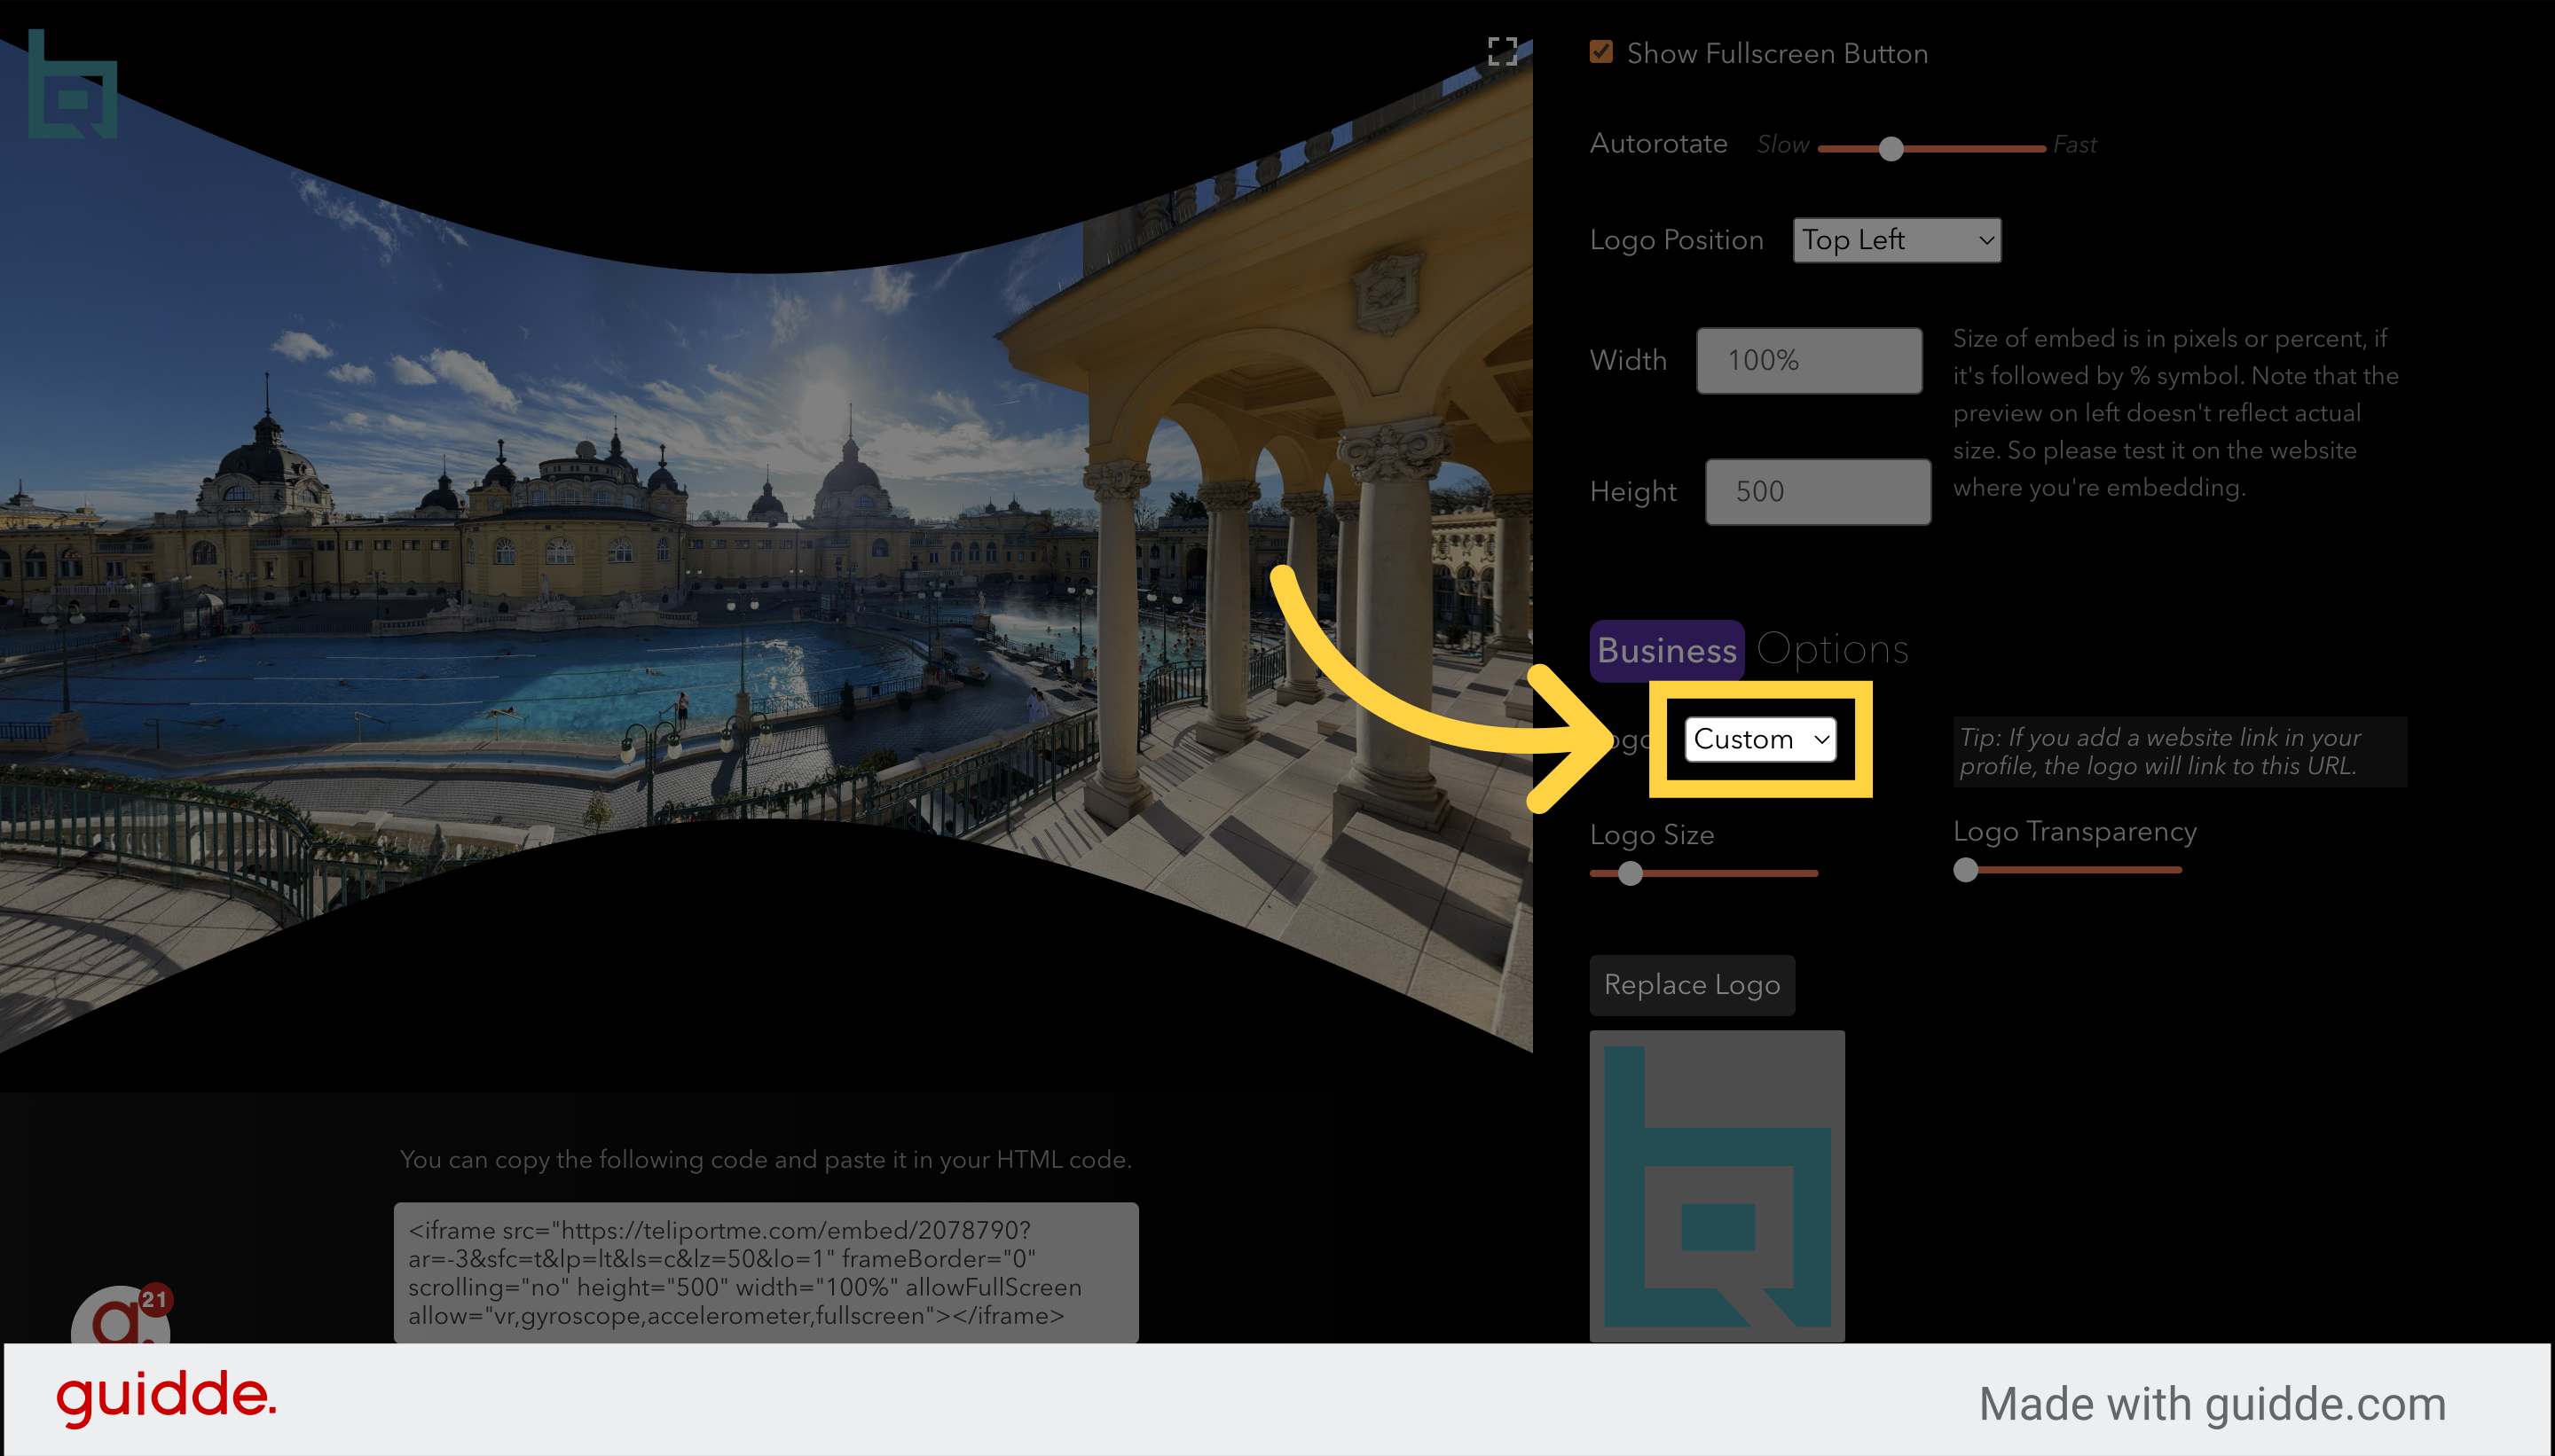Click the fullscreen view icon
The width and height of the screenshot is (2555, 1456).
pos(1498,51)
